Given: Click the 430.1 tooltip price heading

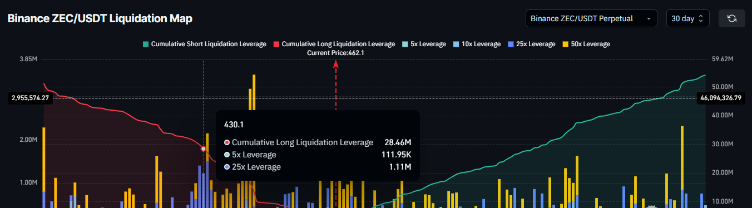Looking at the screenshot, I should coord(233,125).
